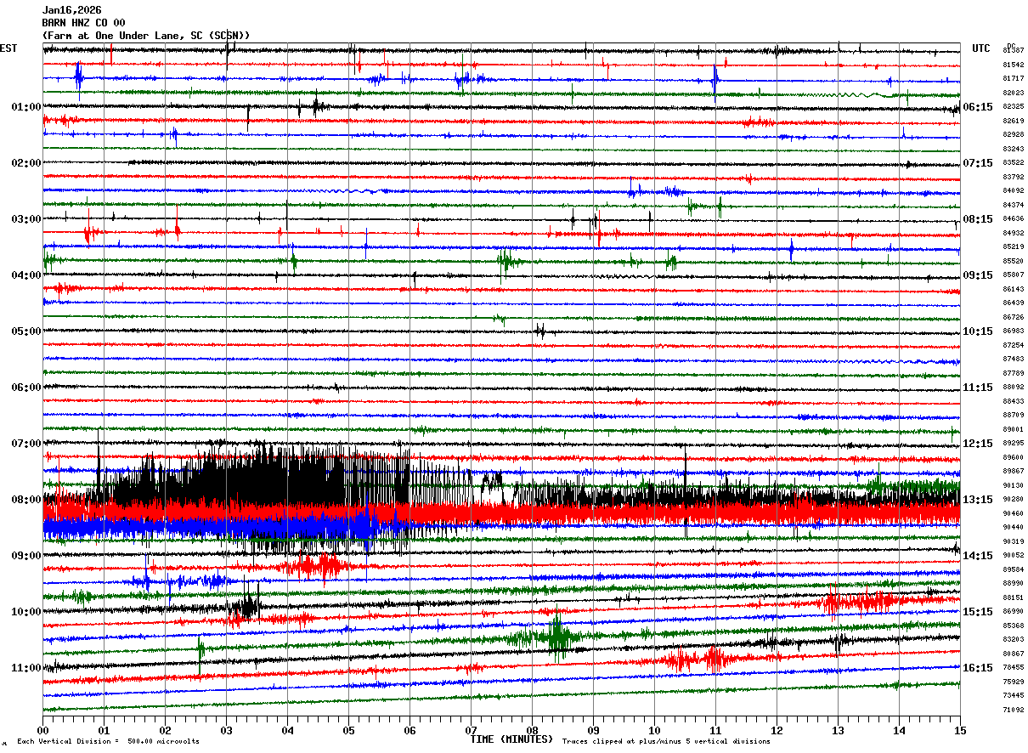Click the 16:15 UTC time label

coord(978,668)
